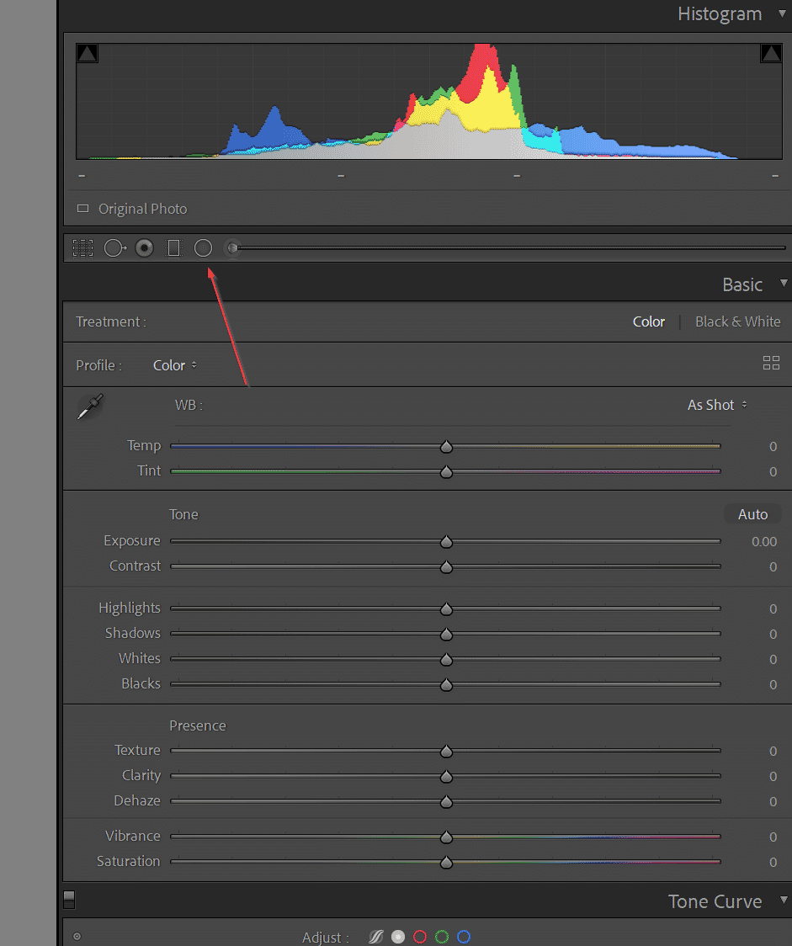Select the Color treatment option

[x=648, y=322]
